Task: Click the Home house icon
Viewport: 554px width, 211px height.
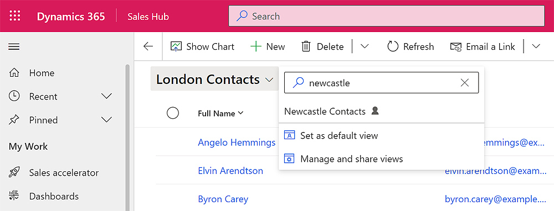Action: [14, 73]
